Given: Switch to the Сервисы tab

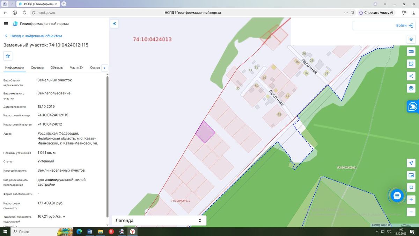Looking at the screenshot, I should click(37, 67).
